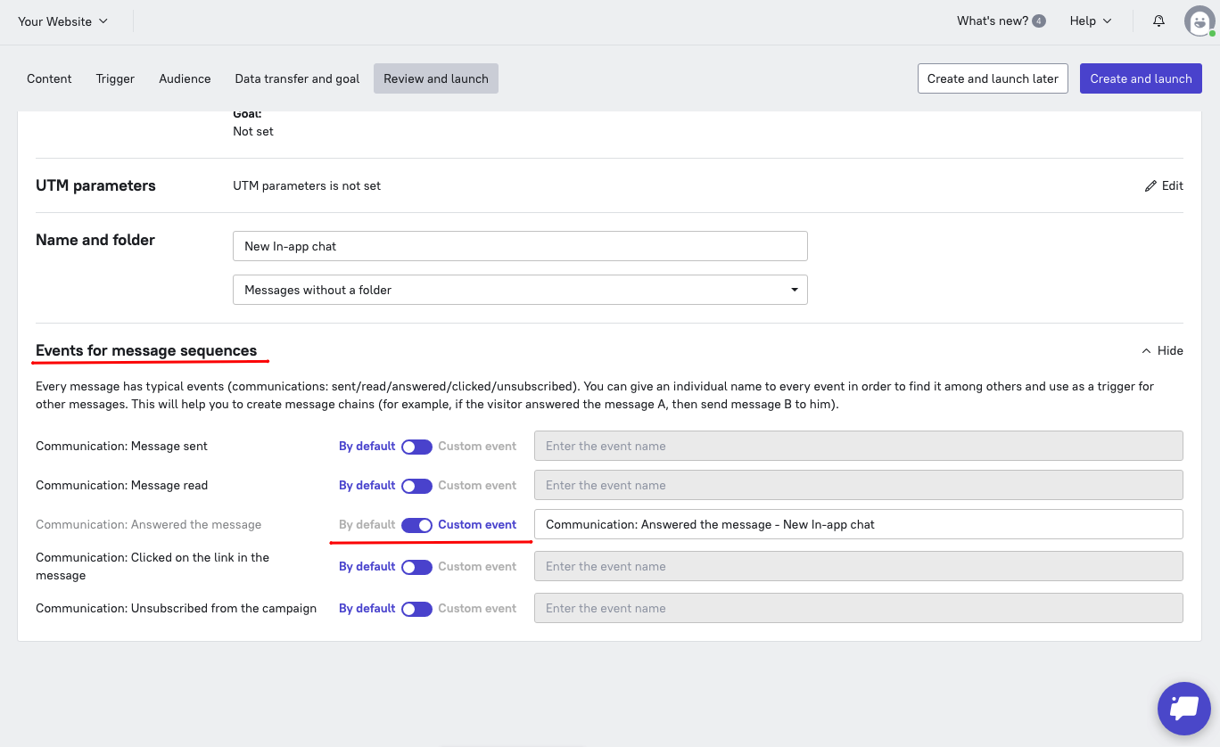1220x747 pixels.
Task: Select the Review and launch tab
Action: click(436, 78)
